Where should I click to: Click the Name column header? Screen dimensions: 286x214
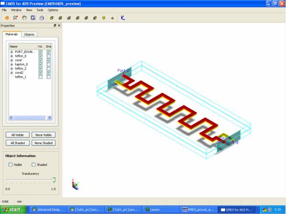22,47
